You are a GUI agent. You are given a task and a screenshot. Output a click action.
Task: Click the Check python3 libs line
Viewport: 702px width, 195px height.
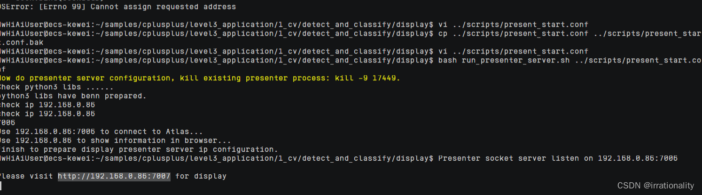coord(56,87)
